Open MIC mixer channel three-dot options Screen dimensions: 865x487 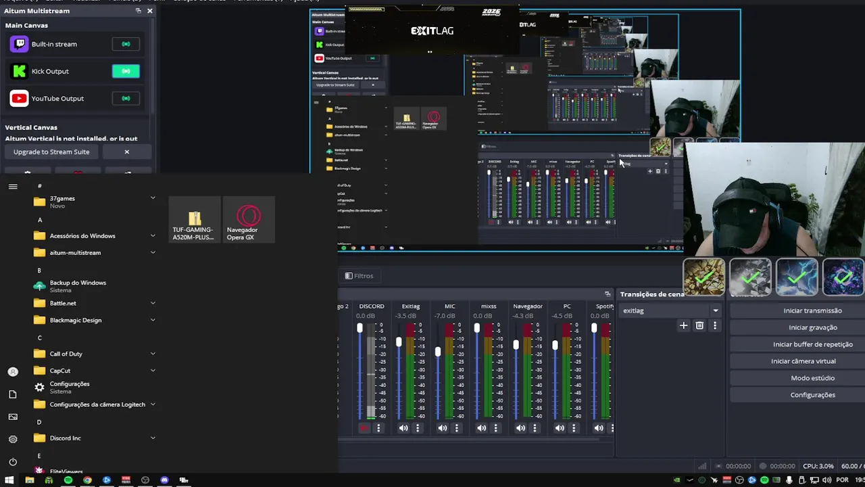[x=457, y=428]
